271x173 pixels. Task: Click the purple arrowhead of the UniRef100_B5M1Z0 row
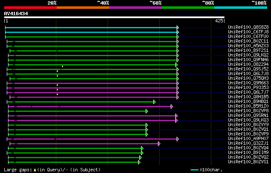(171, 107)
